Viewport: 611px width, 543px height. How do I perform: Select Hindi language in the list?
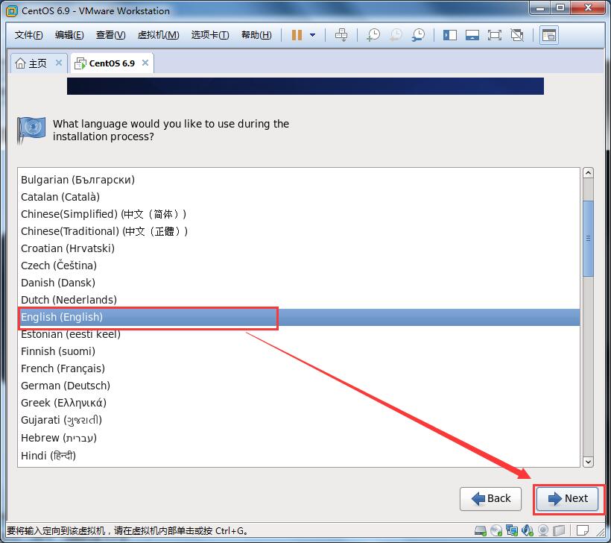click(x=299, y=456)
